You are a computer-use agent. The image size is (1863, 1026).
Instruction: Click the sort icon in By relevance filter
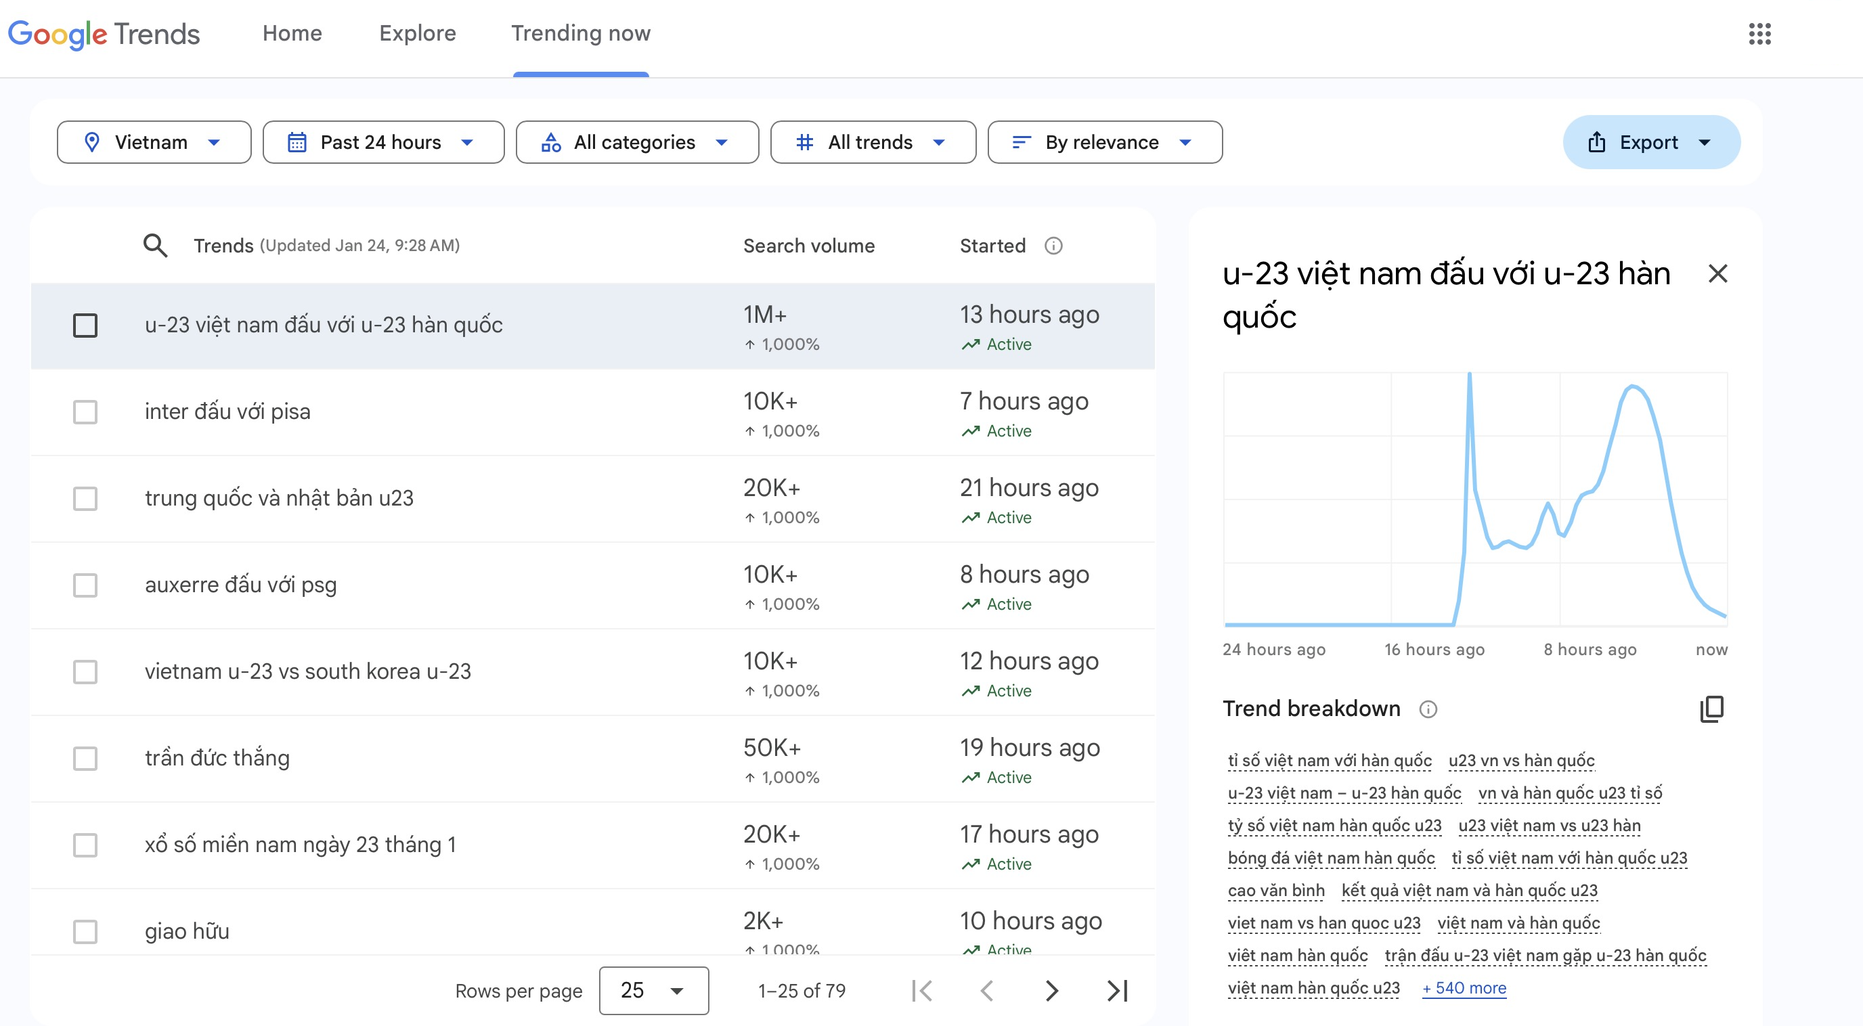point(1021,142)
